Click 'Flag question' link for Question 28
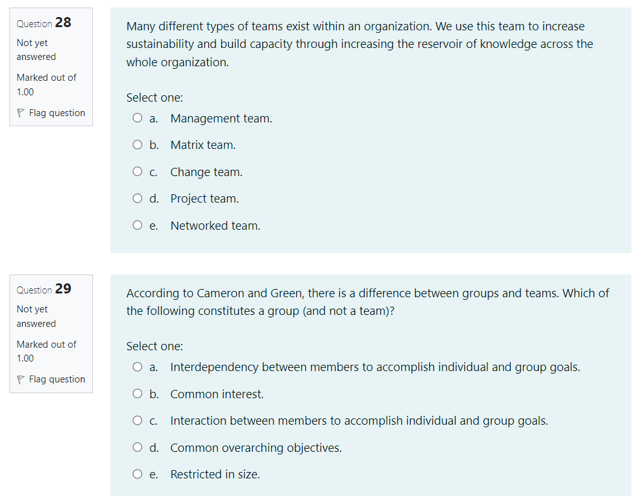This screenshot has height=496, width=637. point(56,112)
